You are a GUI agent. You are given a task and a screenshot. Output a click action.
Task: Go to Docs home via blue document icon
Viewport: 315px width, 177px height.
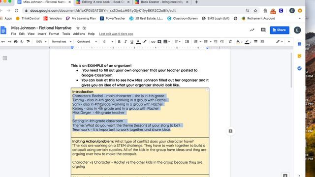click(x=3, y=30)
